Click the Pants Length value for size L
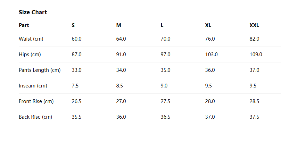 point(165,70)
